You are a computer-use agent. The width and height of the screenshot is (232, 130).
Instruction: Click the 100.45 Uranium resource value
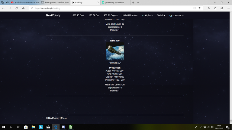point(130,15)
